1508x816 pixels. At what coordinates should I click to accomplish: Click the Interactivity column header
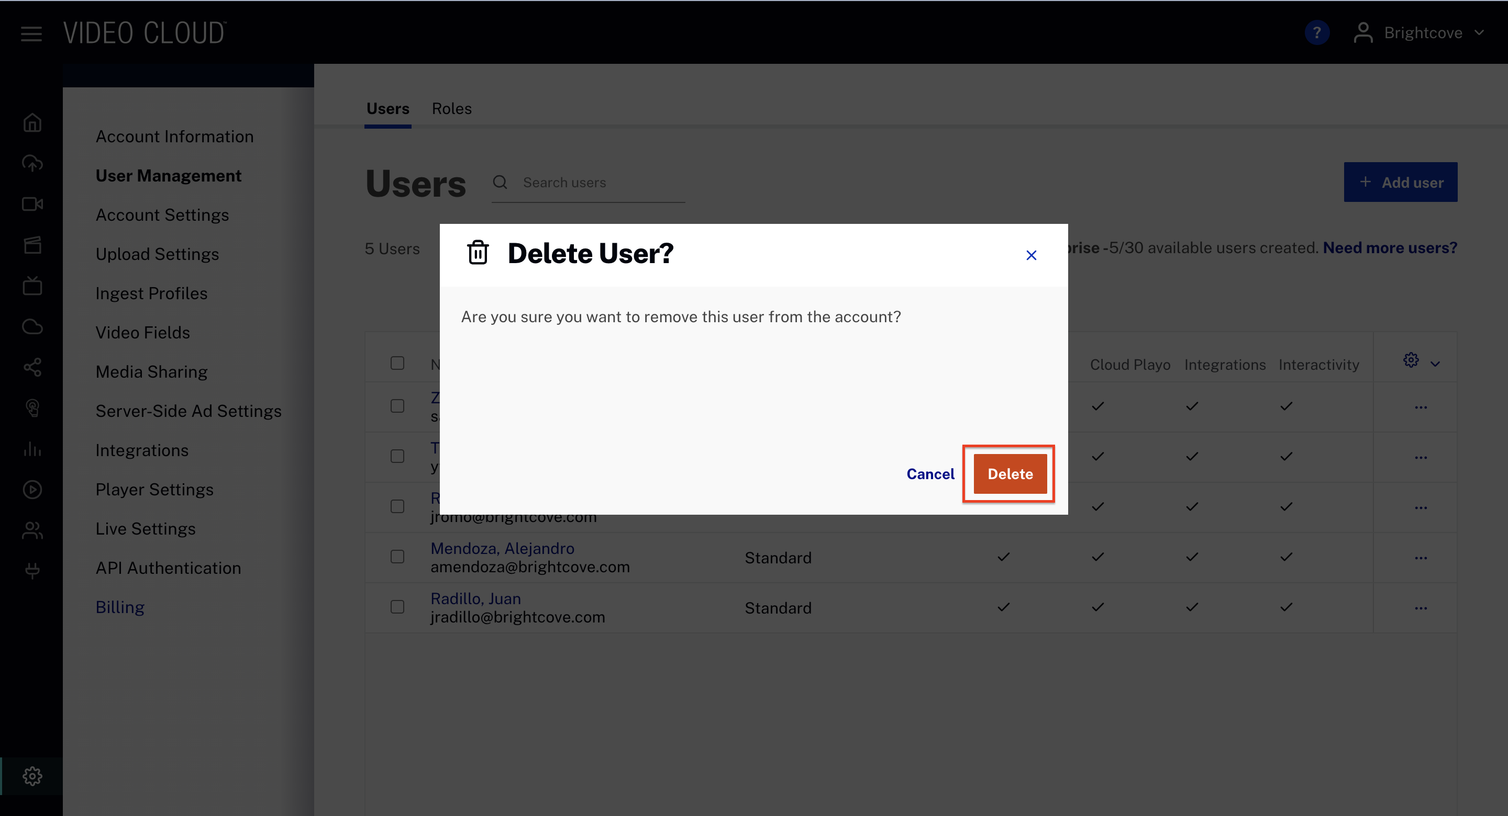coord(1318,365)
